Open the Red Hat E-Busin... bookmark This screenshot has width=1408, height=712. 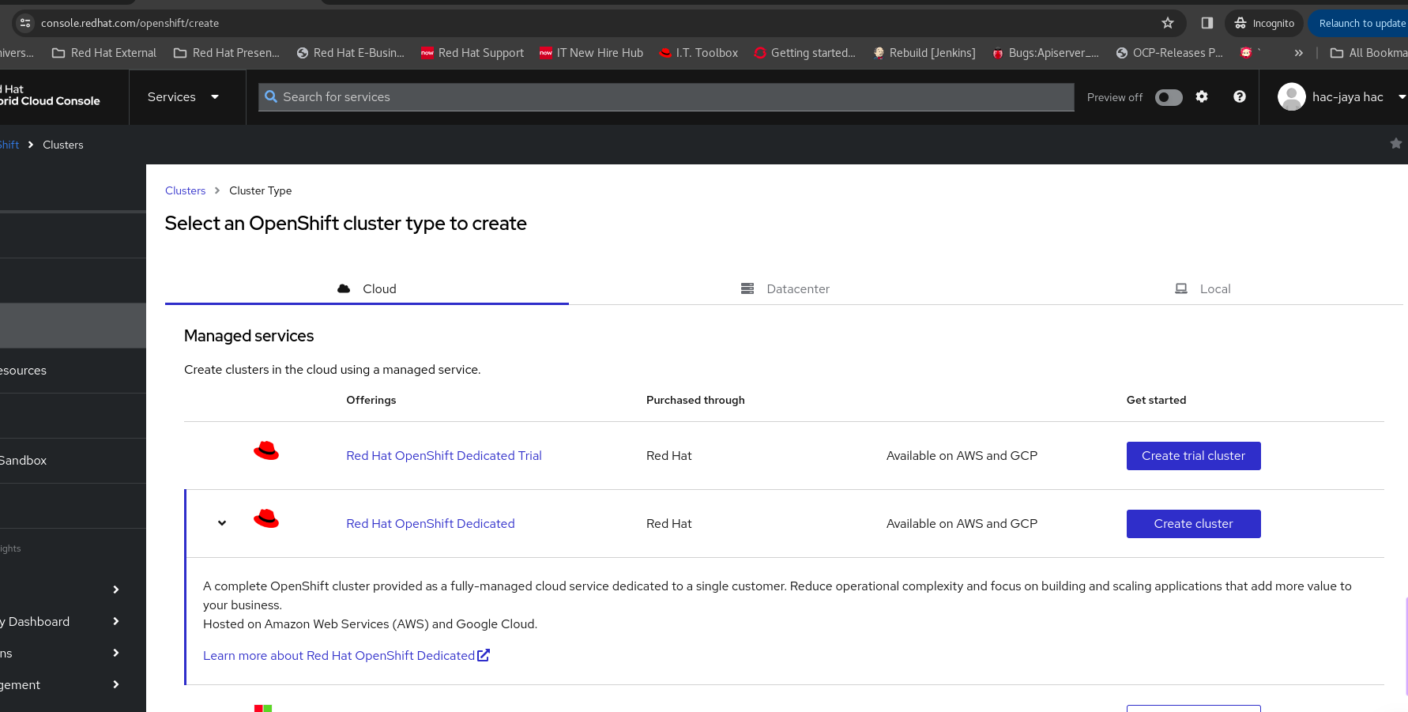click(350, 53)
